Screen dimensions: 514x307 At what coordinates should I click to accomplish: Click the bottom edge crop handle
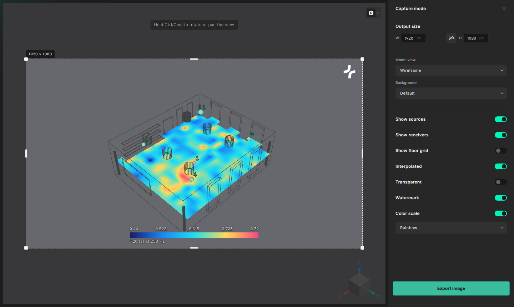click(x=194, y=248)
